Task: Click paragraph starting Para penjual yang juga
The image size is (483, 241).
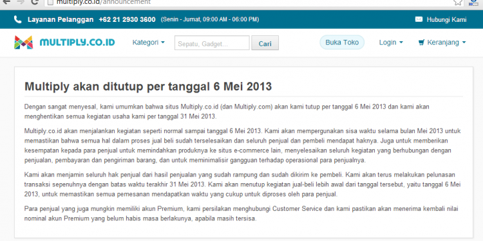Action: [x=241, y=214]
